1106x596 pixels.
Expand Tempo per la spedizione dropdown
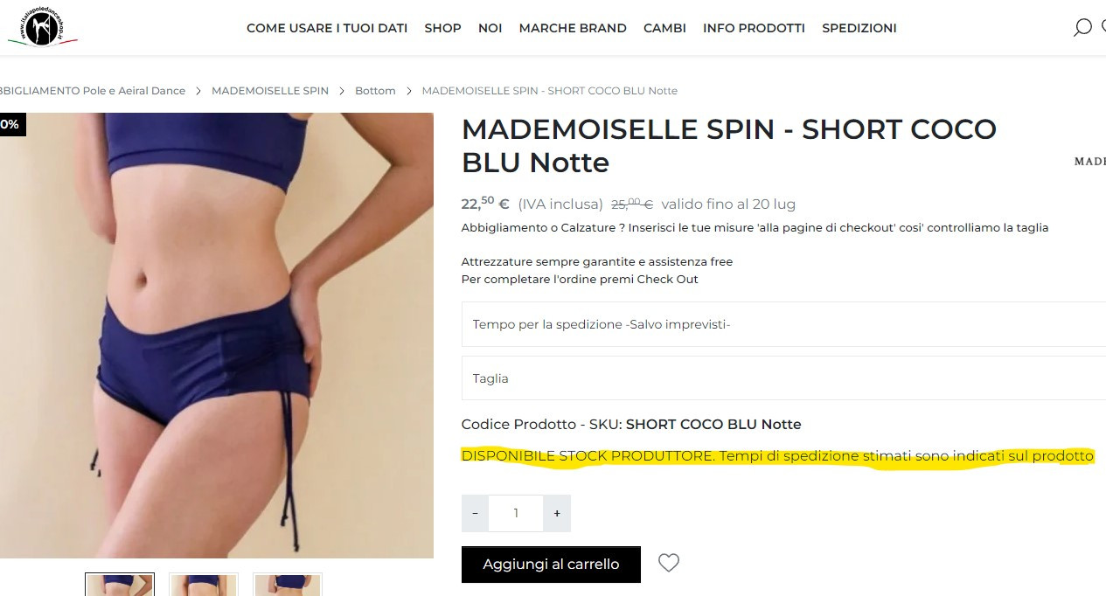[x=783, y=324]
